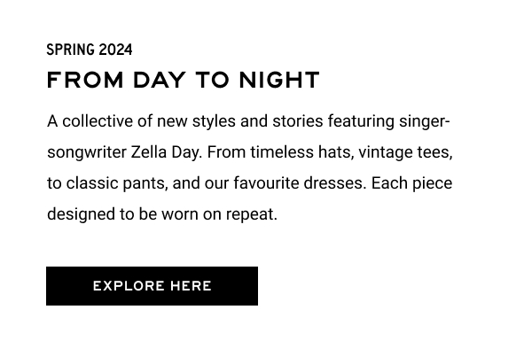Click the phrase 'favourite dresses' in description

coord(300,183)
